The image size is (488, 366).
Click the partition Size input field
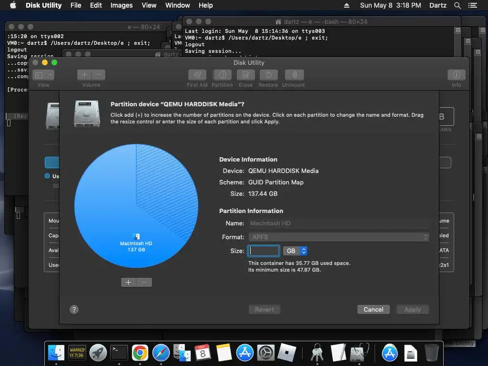pos(263,251)
